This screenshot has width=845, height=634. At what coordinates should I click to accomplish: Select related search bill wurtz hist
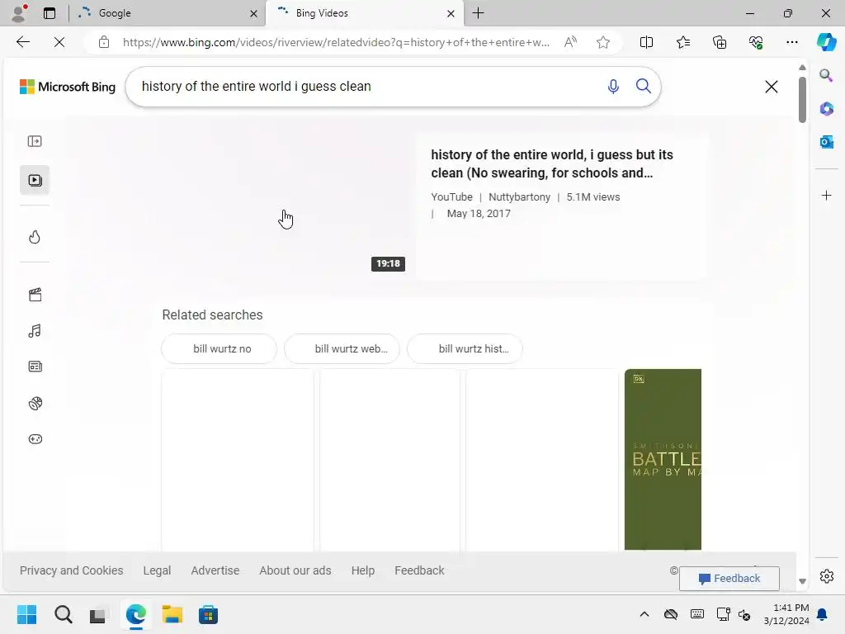[x=465, y=349]
